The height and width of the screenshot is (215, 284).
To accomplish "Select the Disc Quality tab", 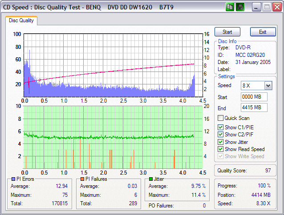I will [x=21, y=20].
